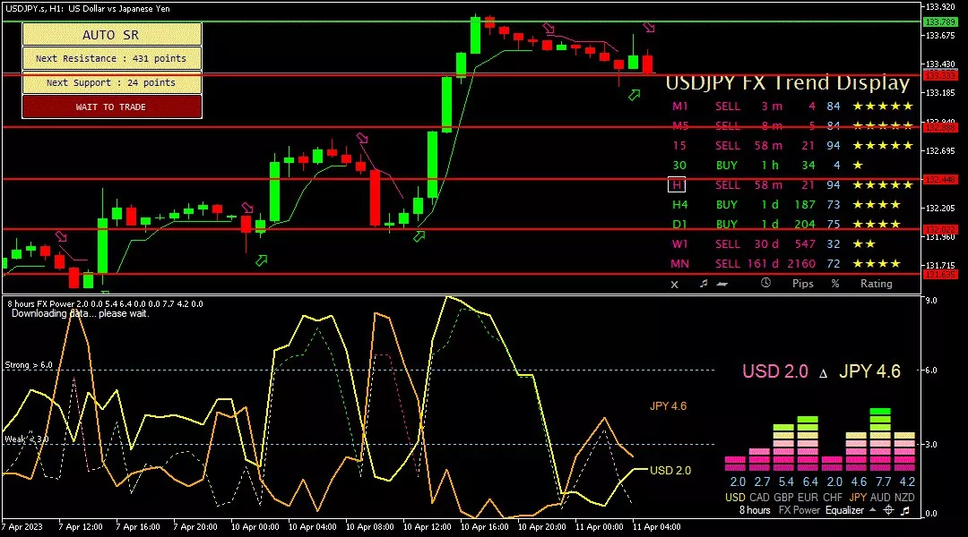Select the latest green buy arrow near 133.185
The height and width of the screenshot is (537, 968).
coord(634,95)
